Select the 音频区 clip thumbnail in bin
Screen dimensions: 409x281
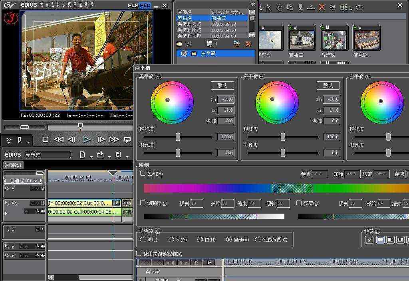click(x=366, y=40)
